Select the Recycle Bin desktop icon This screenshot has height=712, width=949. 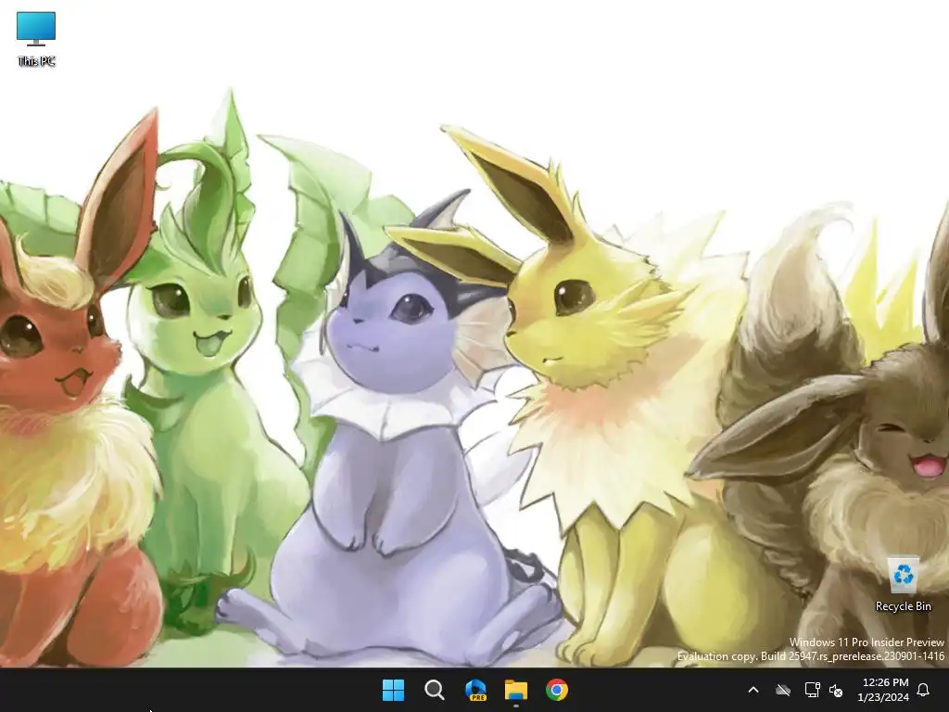(903, 584)
